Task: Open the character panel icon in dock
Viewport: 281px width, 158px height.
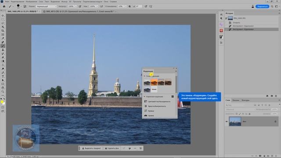Action: click(x=221, y=14)
